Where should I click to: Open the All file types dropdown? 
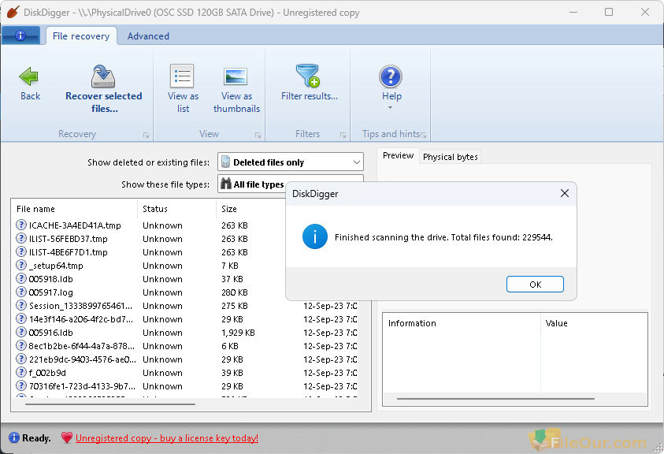click(x=252, y=184)
